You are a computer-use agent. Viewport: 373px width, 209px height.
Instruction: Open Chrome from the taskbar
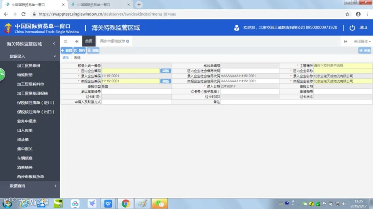pyautogui.click(x=125, y=204)
